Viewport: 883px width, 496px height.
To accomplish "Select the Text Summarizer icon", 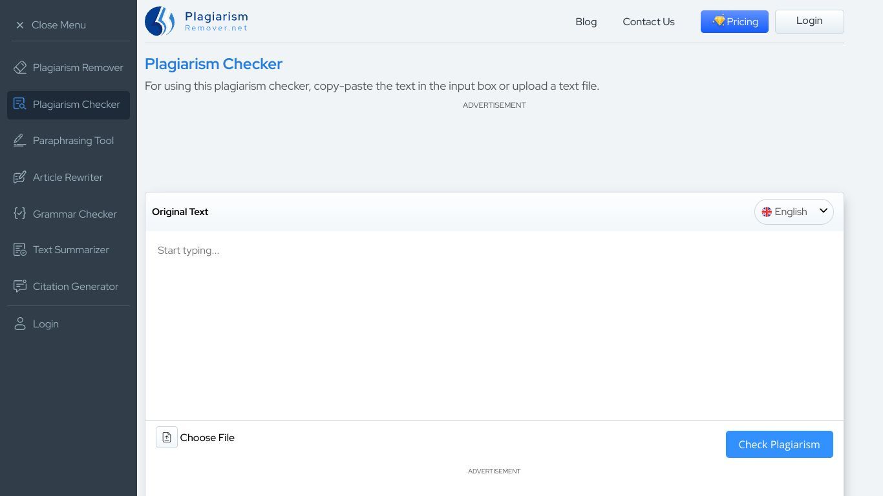I will (20, 250).
